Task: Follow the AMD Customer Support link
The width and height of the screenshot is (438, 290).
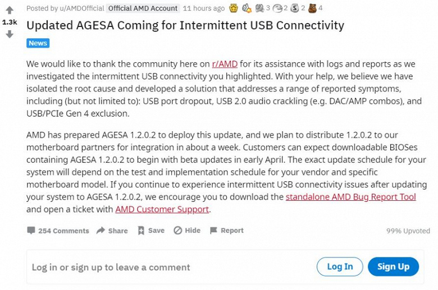Action: tap(162, 209)
